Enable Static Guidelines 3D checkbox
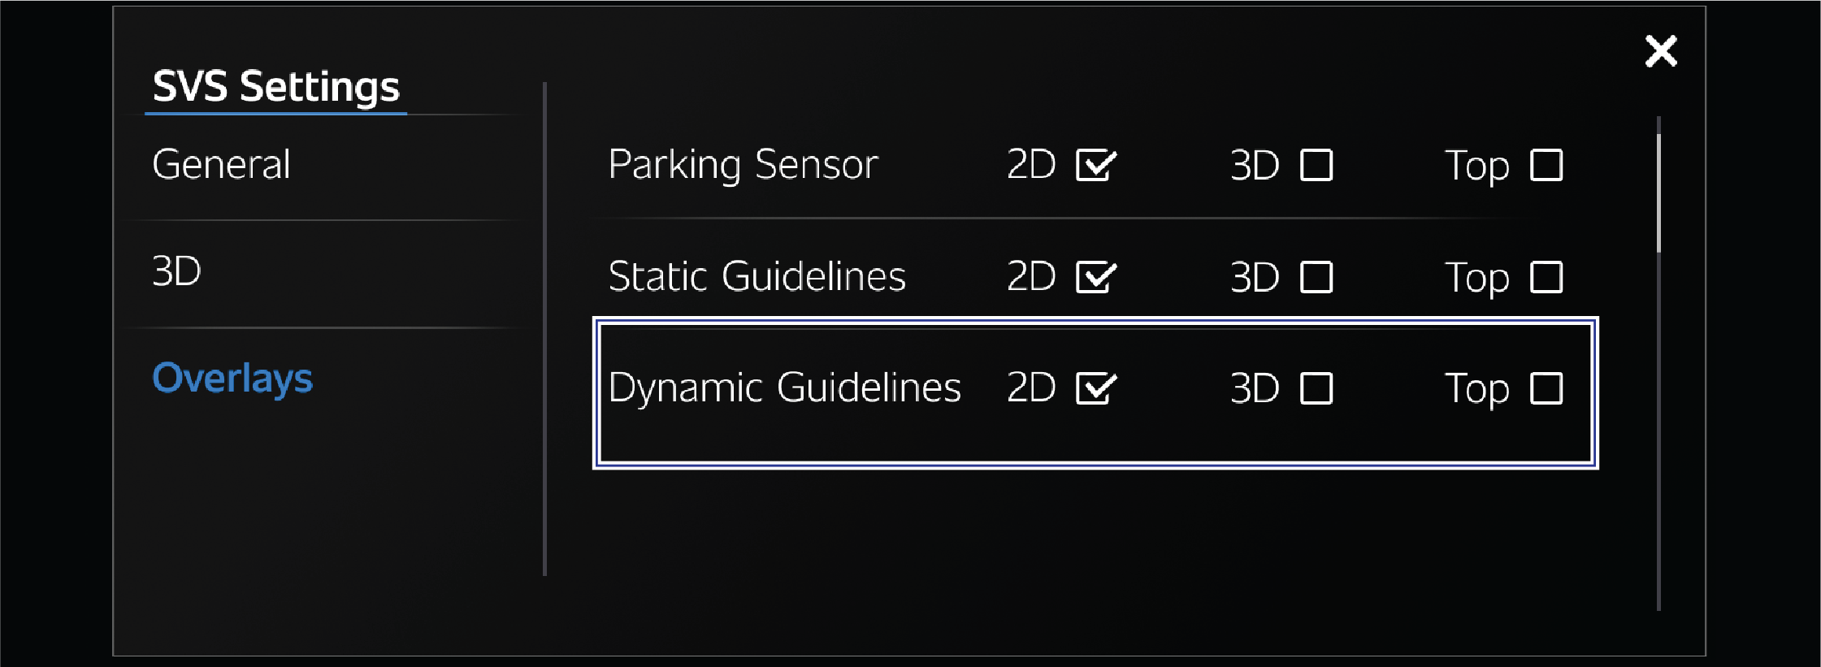Image resolution: width=1821 pixels, height=667 pixels. [1316, 277]
